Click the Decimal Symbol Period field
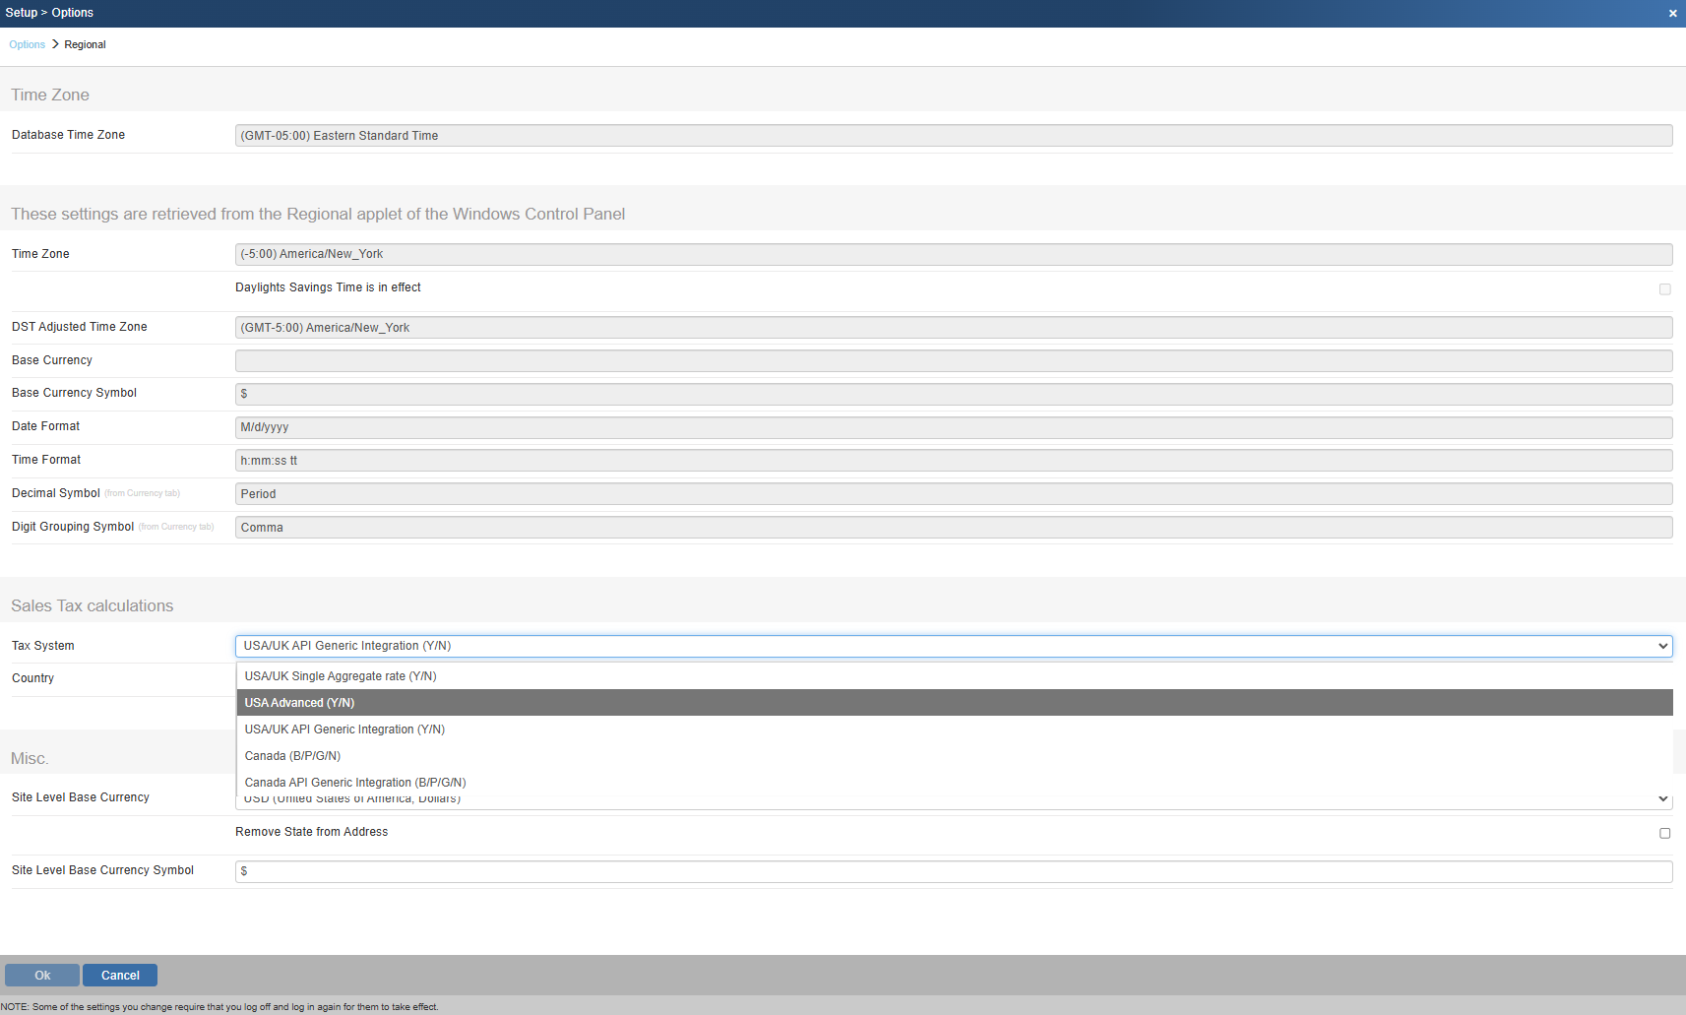Viewport: 1686px width, 1015px height. 953,494
